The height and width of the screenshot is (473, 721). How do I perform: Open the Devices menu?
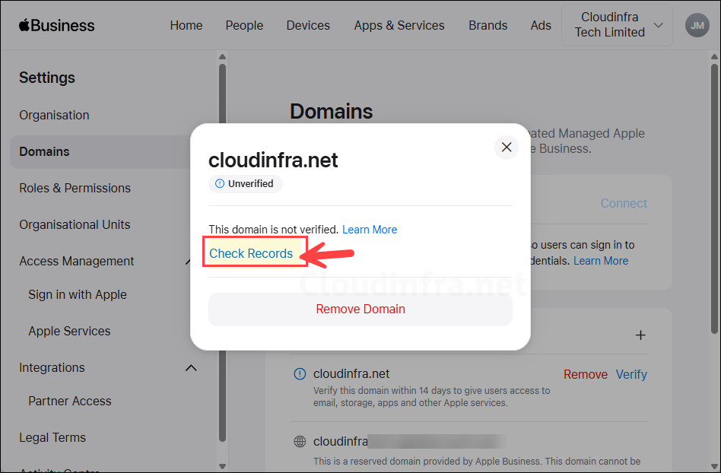tap(308, 25)
